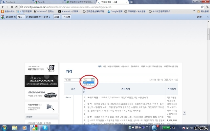Click the Grand trim row label
The image size is (210, 131).
(69, 98)
